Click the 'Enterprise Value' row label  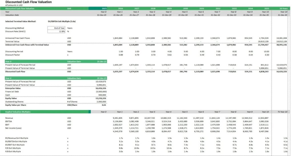pyautogui.click(x=13, y=88)
